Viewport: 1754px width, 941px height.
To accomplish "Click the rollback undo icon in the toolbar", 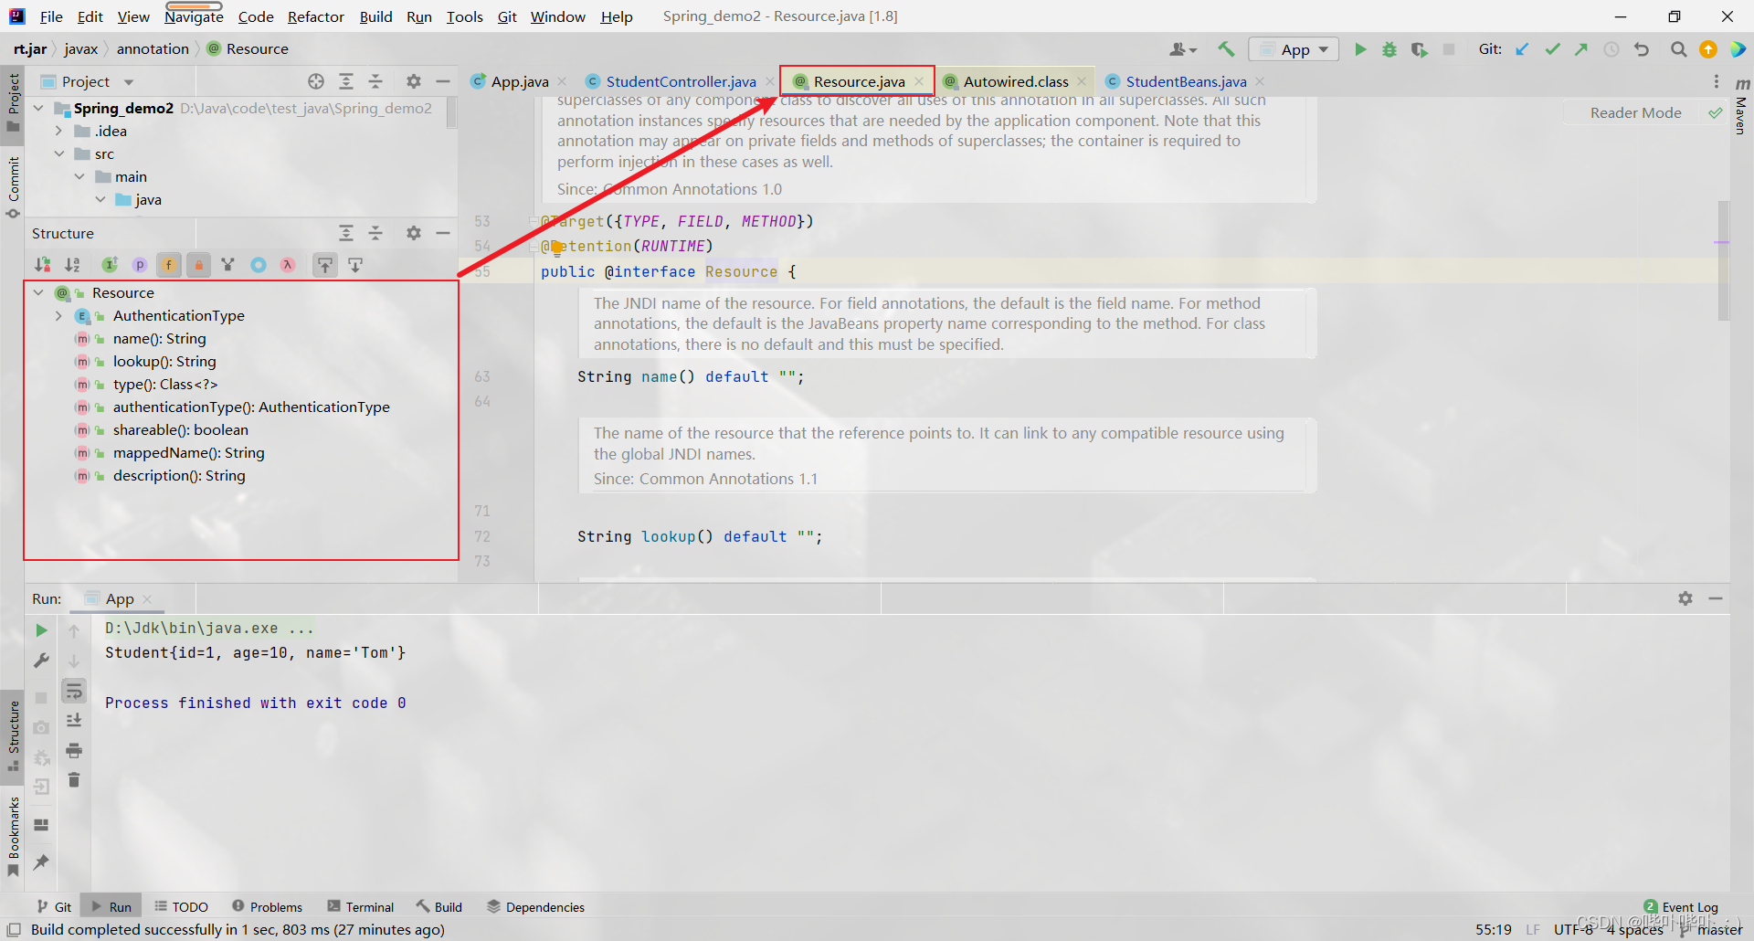I will [x=1642, y=49].
